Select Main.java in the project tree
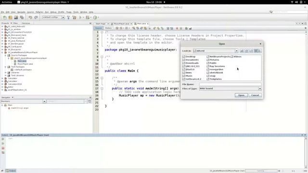Image resolution: width=308 pixels, height=173 pixels. [x=22, y=61]
